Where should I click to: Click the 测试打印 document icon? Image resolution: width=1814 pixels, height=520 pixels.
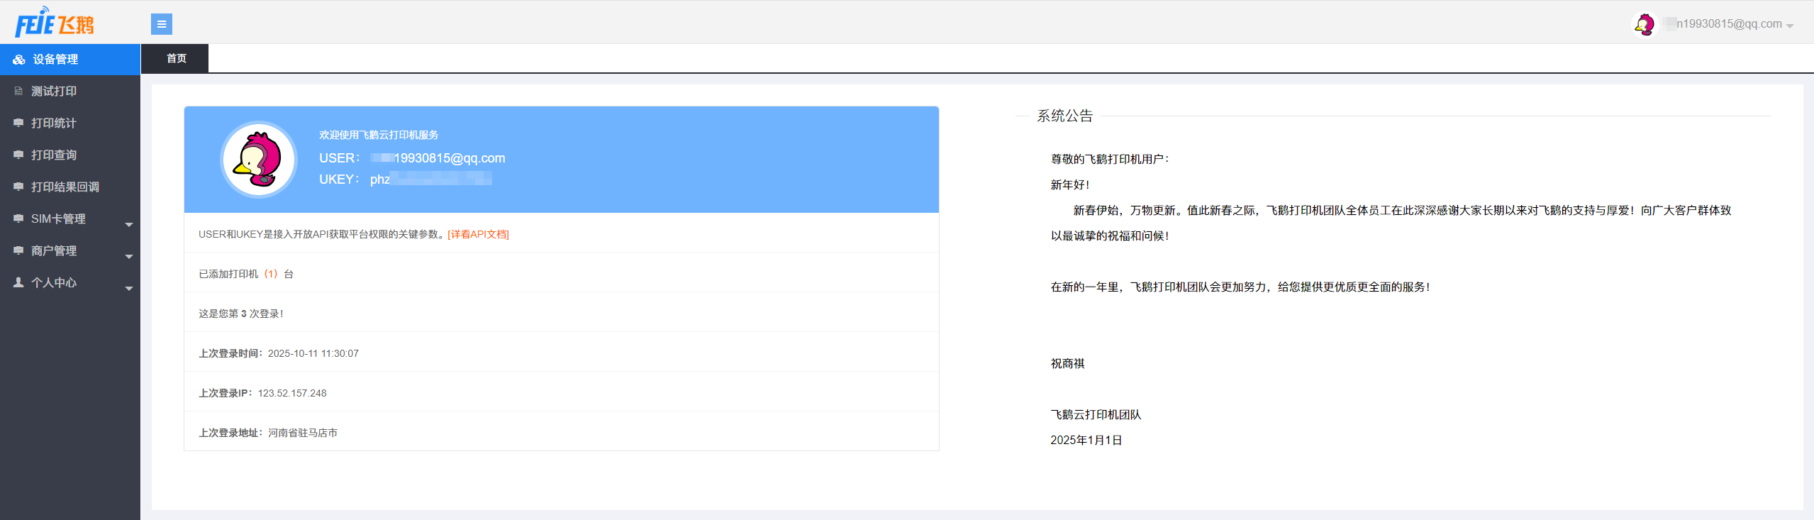(x=18, y=91)
